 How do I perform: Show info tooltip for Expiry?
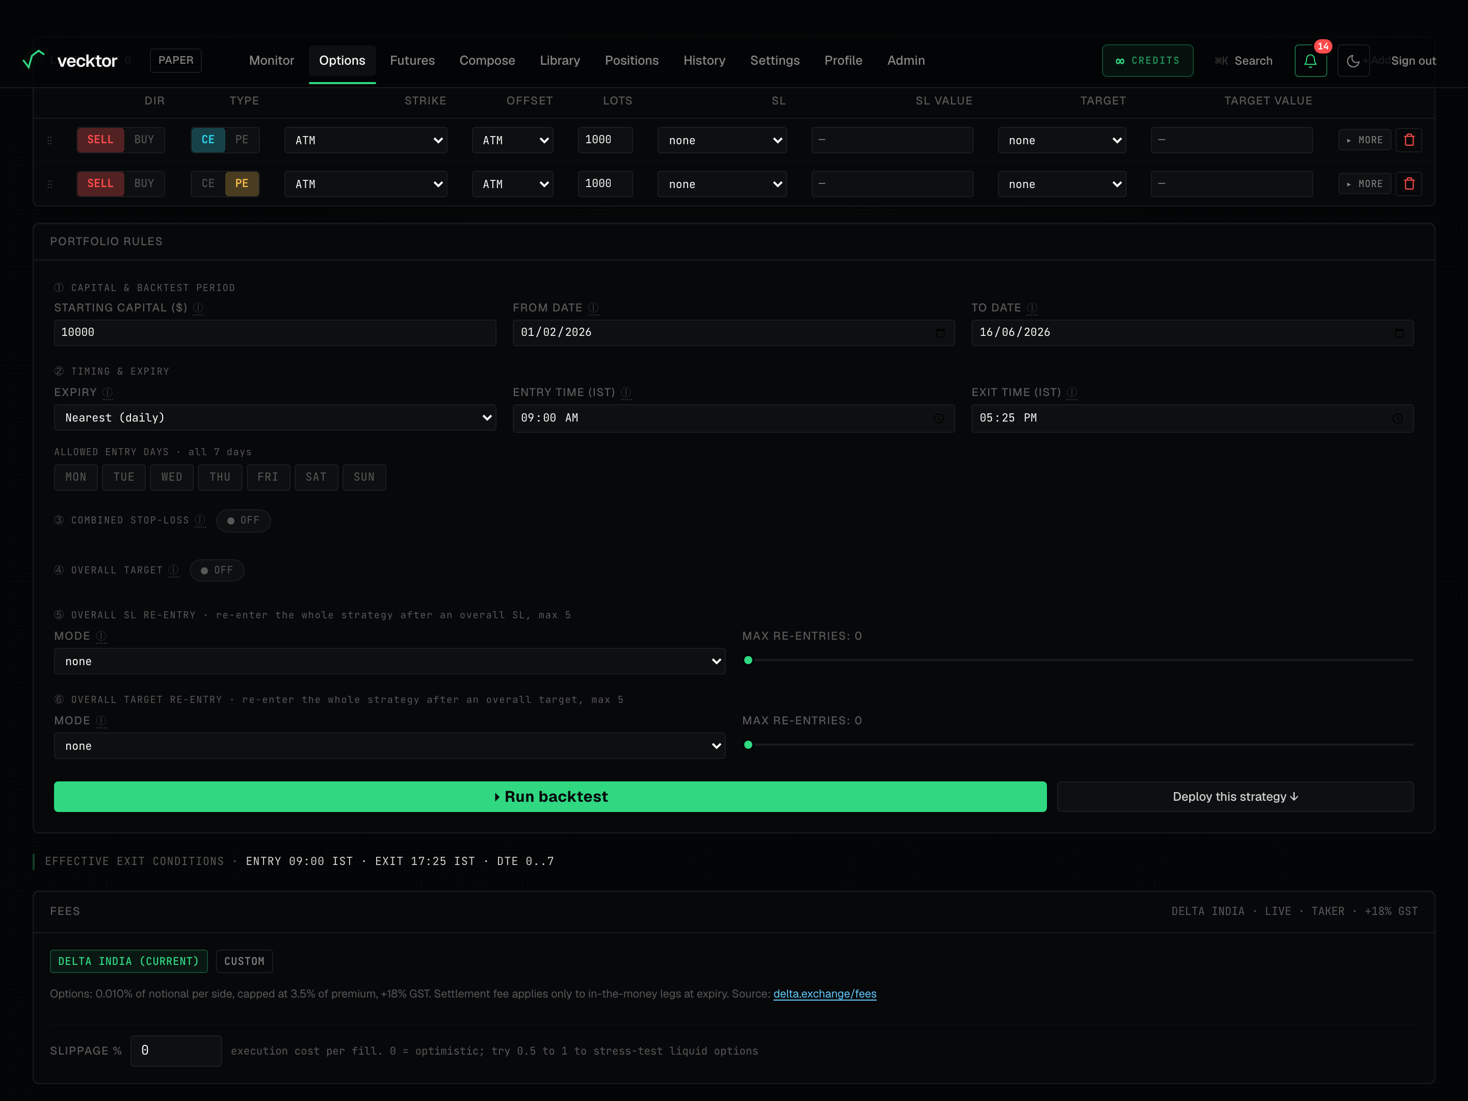click(x=108, y=392)
